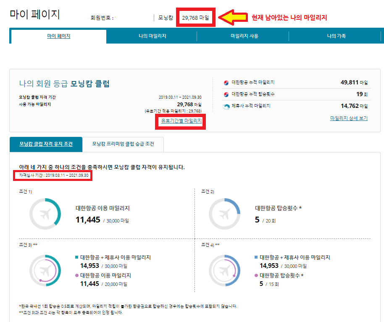Click the 19 회 boarding count value
384x322 pixels.
click(362, 94)
